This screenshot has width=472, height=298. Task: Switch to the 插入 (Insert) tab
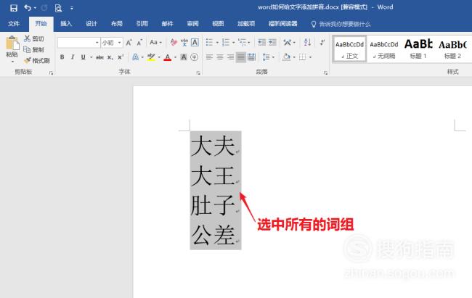pos(66,24)
